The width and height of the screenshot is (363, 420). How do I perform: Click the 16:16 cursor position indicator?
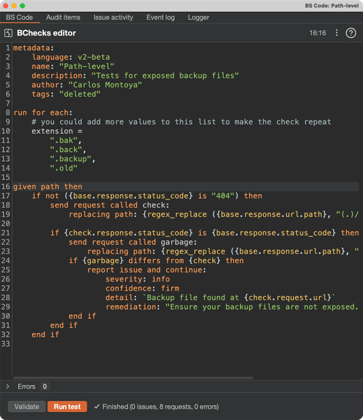[317, 33]
